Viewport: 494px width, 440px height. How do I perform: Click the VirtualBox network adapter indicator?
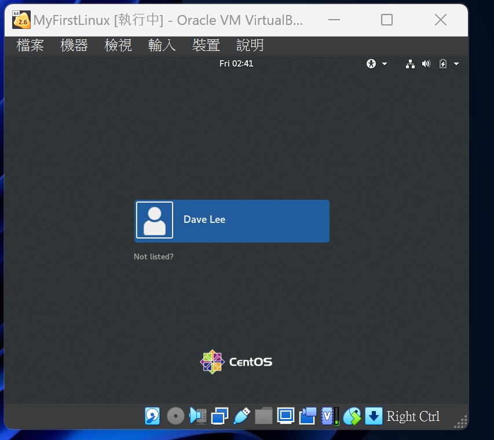[220, 416]
